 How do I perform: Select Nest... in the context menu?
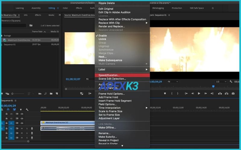(x=102, y=57)
